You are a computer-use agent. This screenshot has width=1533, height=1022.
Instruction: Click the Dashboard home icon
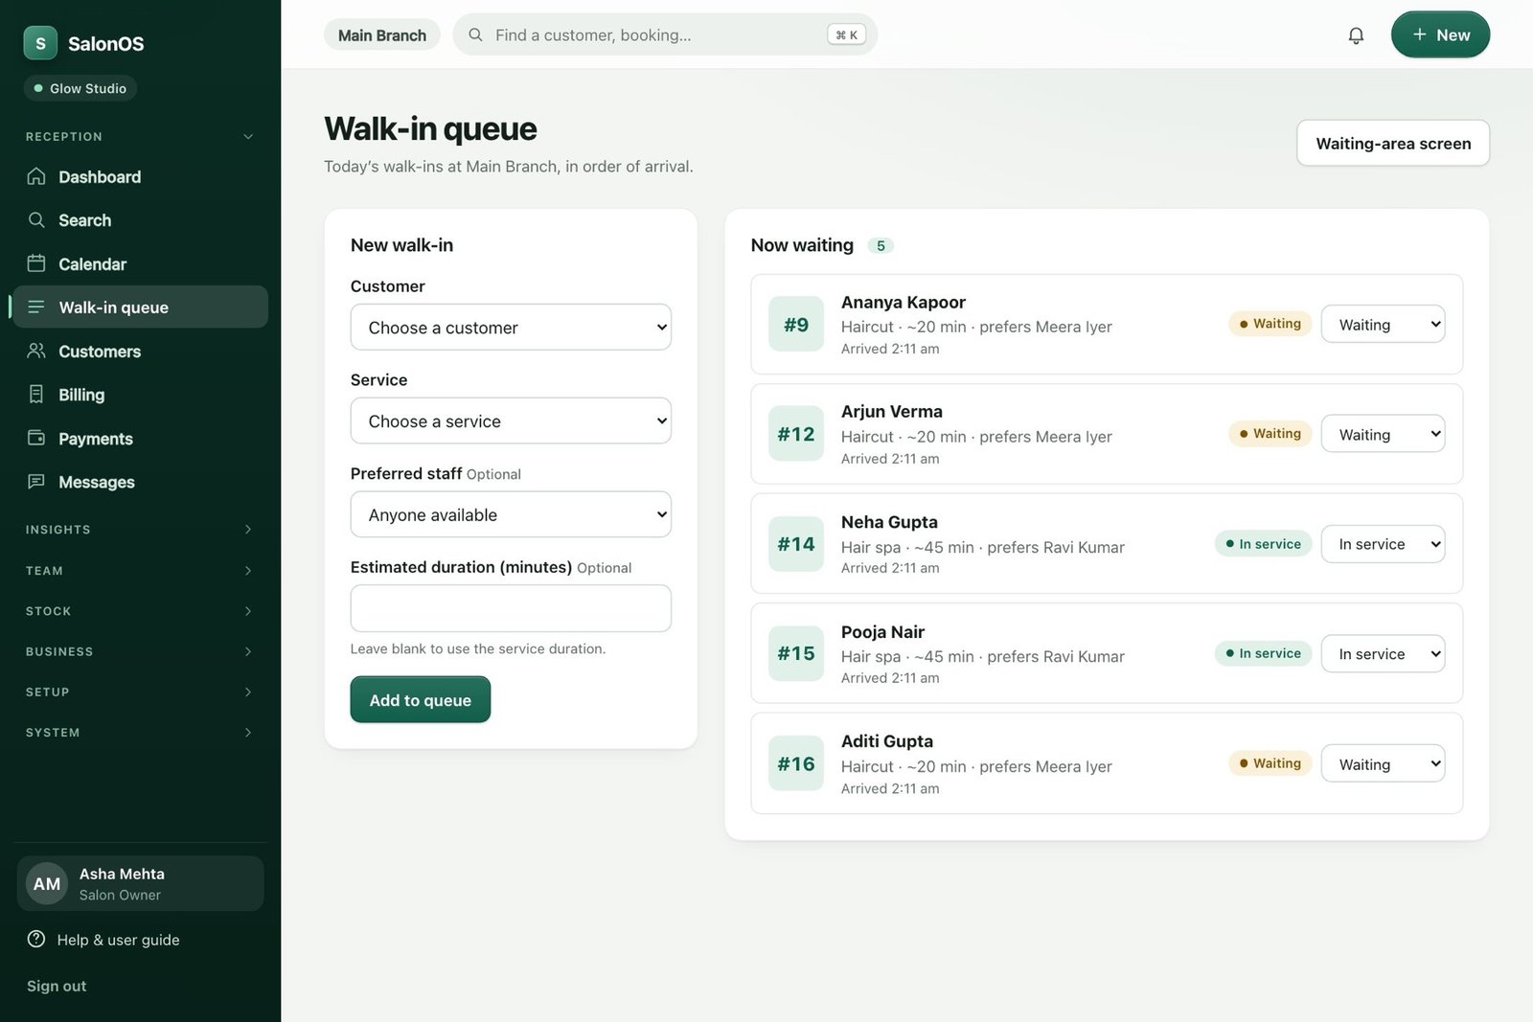point(36,176)
